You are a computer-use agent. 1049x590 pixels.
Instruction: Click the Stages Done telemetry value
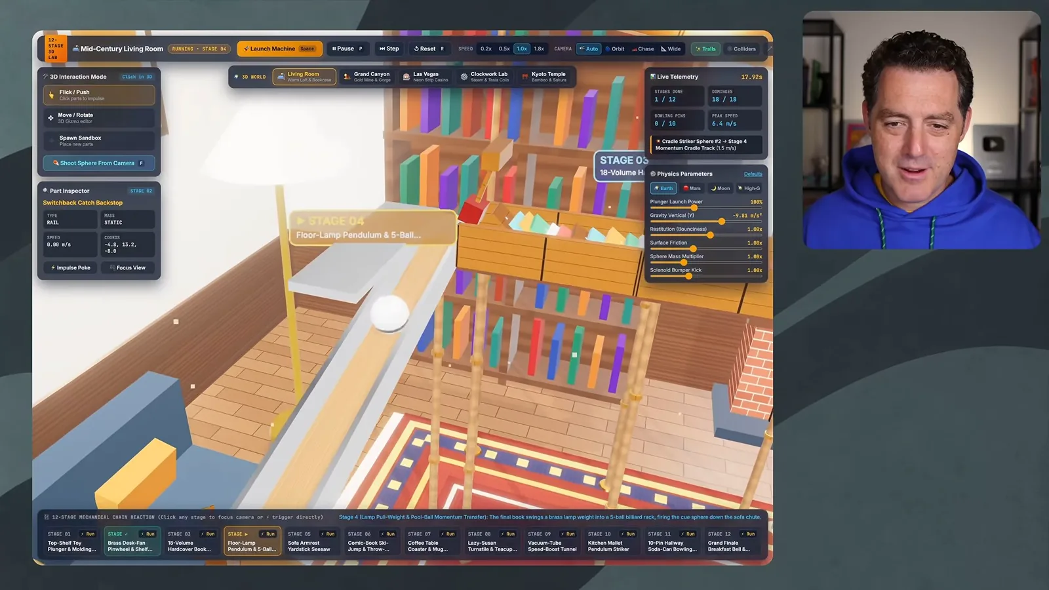665,100
